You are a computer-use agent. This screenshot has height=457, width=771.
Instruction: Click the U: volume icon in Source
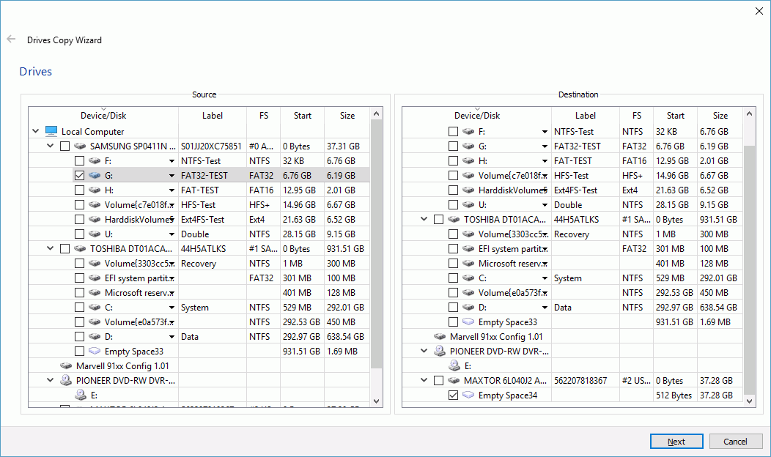click(95, 234)
